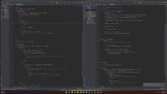This screenshot has height=94, width=167.
Task: Click gutter marker beside impl Drop line
Action: [98, 41]
